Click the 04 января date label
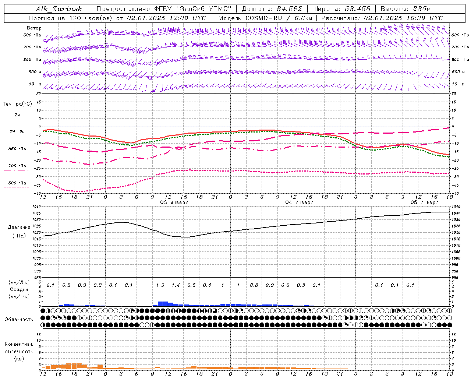The width and height of the screenshot is (471, 377). [x=299, y=202]
